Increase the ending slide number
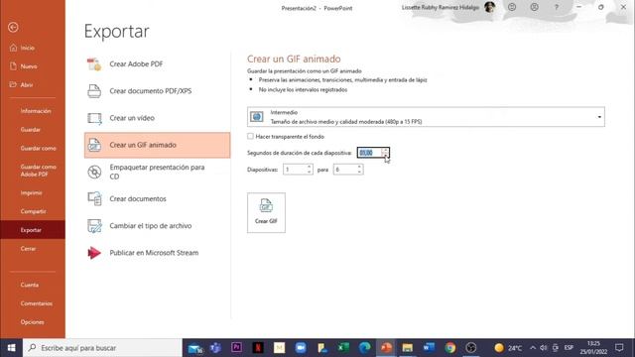This screenshot has width=635, height=357. 359,167
